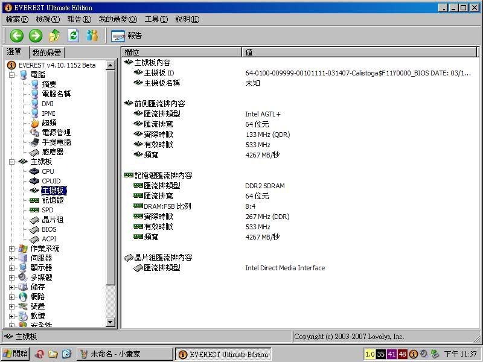Switch to the 我的最愛 tab in the sidebar
The image size is (483, 362).
tap(47, 52)
